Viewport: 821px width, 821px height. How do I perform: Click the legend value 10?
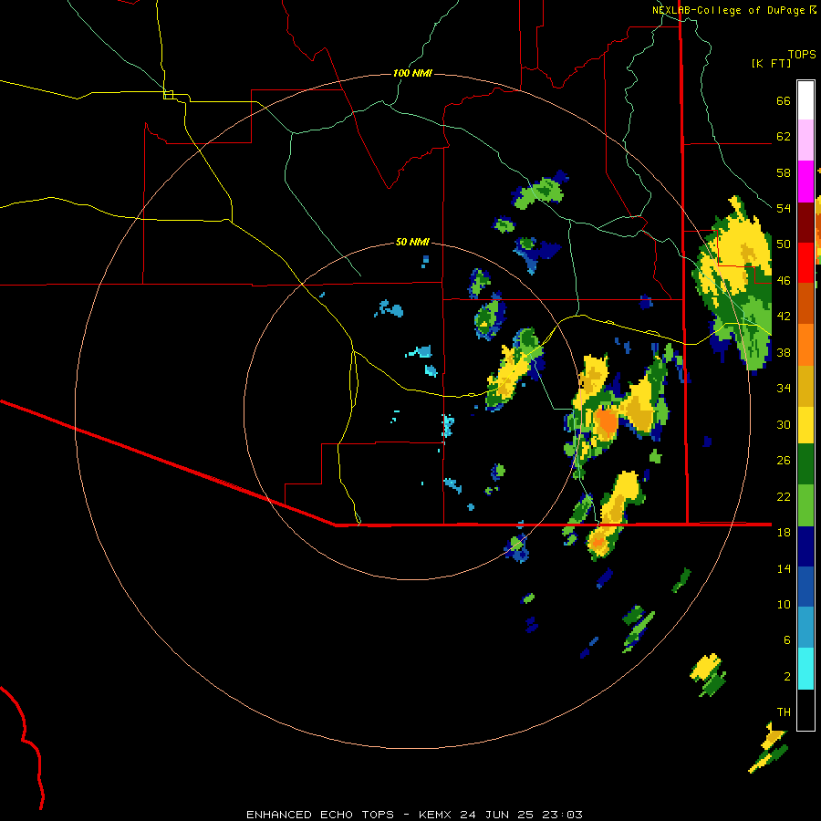coord(784,604)
